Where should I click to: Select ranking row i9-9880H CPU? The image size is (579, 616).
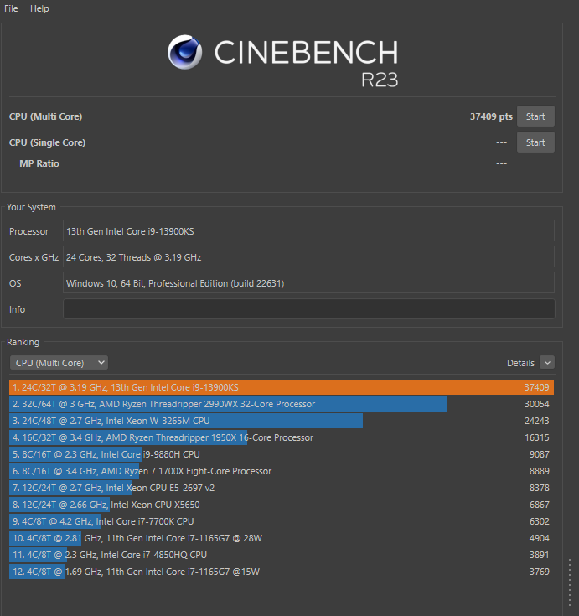pyautogui.click(x=282, y=454)
